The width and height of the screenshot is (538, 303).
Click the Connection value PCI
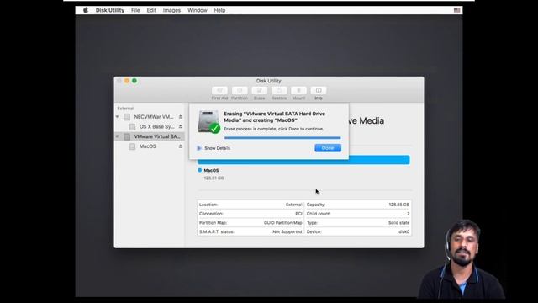click(x=298, y=214)
